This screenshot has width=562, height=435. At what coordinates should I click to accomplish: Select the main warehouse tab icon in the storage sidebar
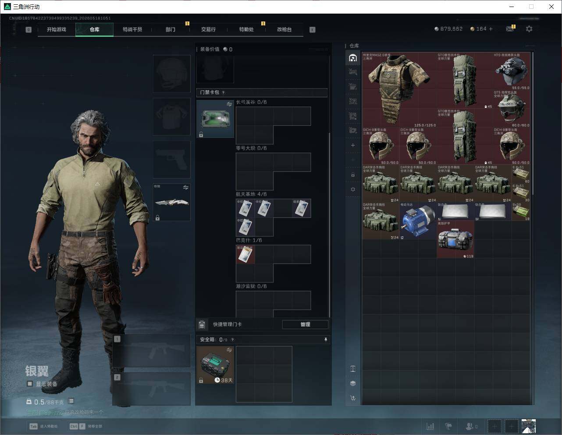click(353, 58)
